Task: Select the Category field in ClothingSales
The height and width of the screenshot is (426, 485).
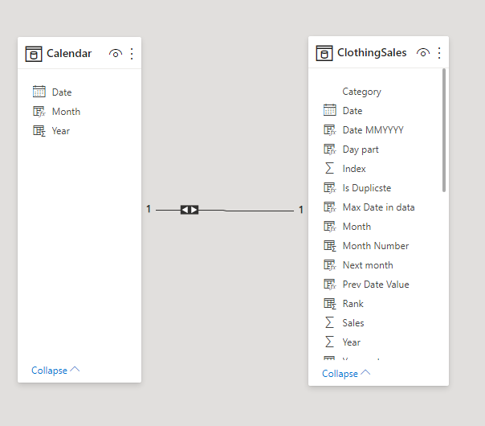Action: [x=361, y=92]
